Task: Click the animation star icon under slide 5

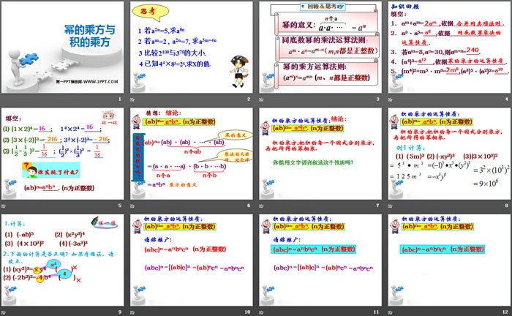Action: pos(4,206)
